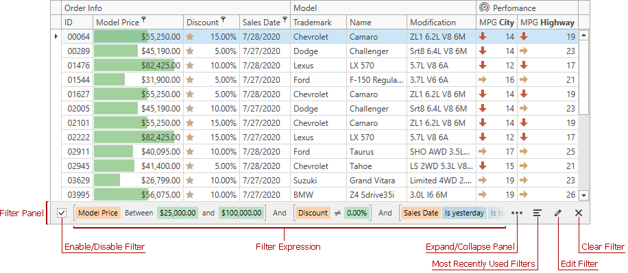Click the Suzuki trademark cell
Screen dimensions: 628x273
point(318,181)
